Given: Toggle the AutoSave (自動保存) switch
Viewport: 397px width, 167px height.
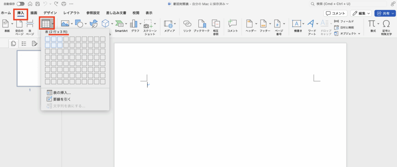Looking at the screenshot, I should [20, 4].
